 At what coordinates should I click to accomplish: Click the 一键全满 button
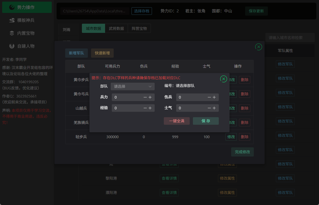tap(176, 121)
